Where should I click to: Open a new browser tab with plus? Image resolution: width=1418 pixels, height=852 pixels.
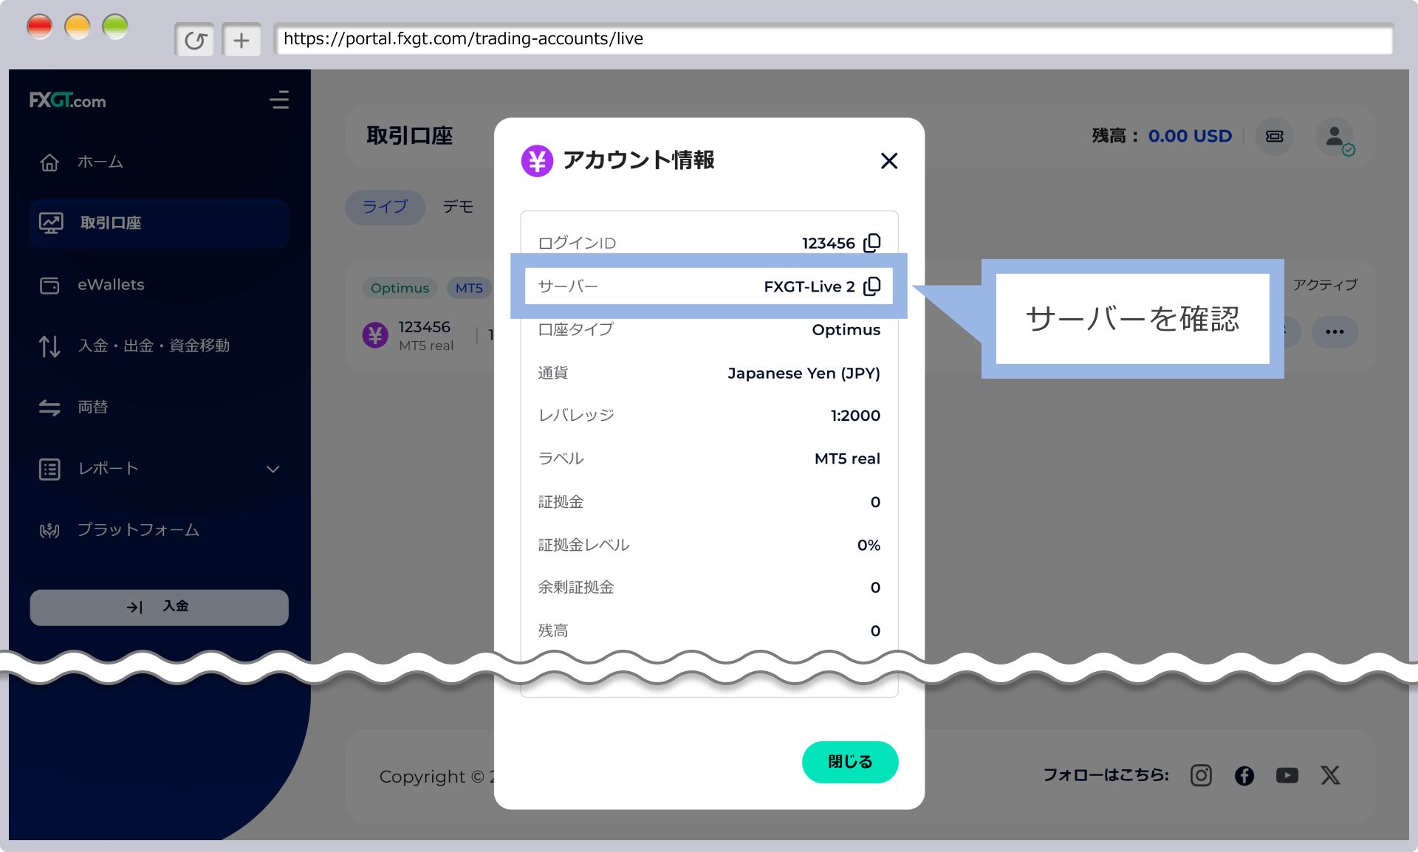point(242,40)
